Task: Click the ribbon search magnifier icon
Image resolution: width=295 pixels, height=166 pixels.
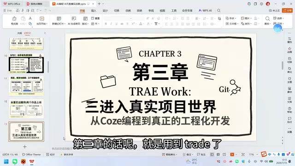Action: point(218,11)
